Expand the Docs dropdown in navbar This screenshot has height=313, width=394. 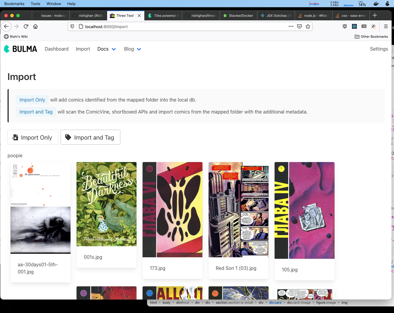(107, 49)
